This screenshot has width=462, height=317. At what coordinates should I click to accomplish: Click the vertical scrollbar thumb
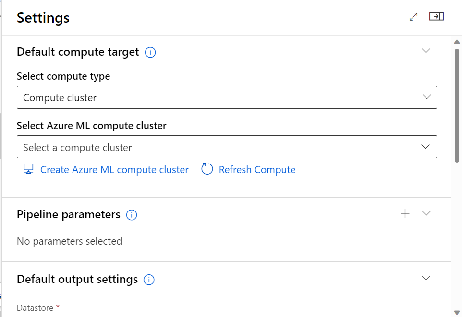pos(457,106)
